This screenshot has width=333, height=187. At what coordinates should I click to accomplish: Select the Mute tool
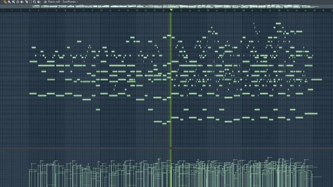coord(22,2)
